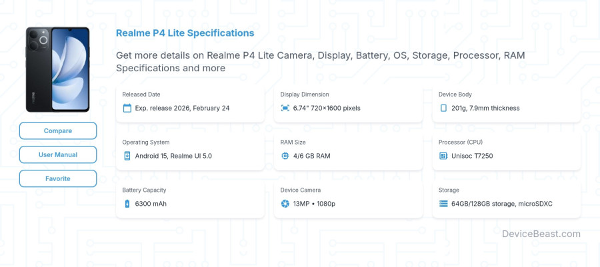600x267 pixels.
Task: Select the '13MP • 1080p' value
Action: pyautogui.click(x=314, y=204)
